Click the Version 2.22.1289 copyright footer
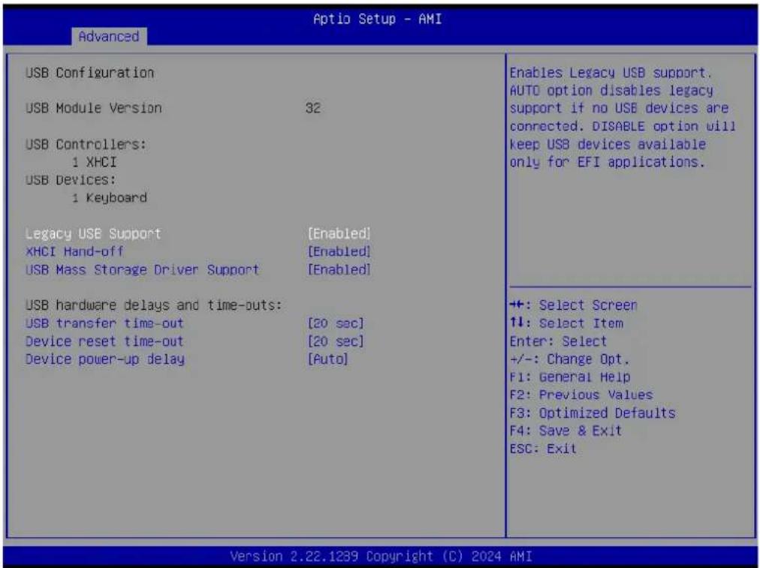 pos(381,556)
